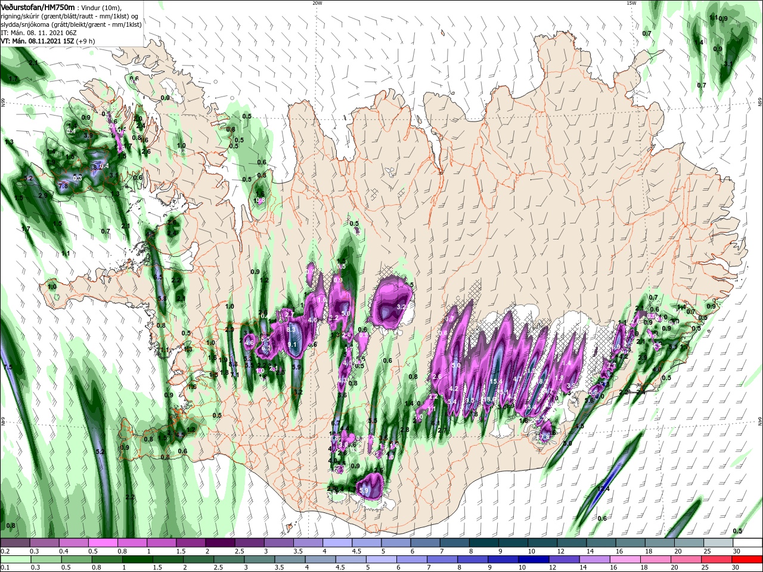Click the title text "Veðurstofan/HM750m"
This screenshot has height=572, width=763.
point(38,7)
